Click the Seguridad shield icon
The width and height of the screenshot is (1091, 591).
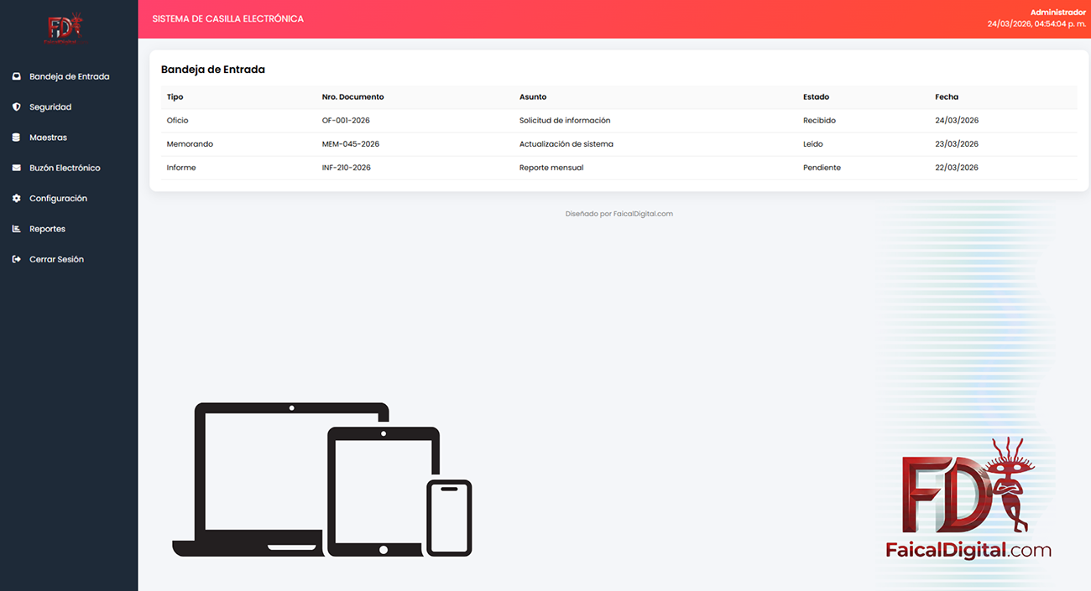coord(16,107)
